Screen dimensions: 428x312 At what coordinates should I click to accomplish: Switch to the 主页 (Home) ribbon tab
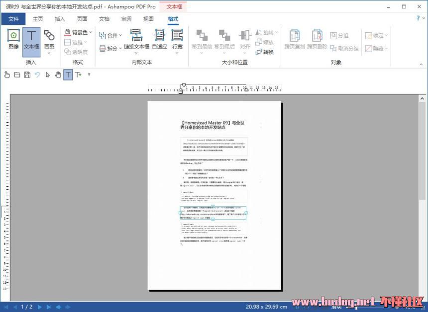pos(38,19)
